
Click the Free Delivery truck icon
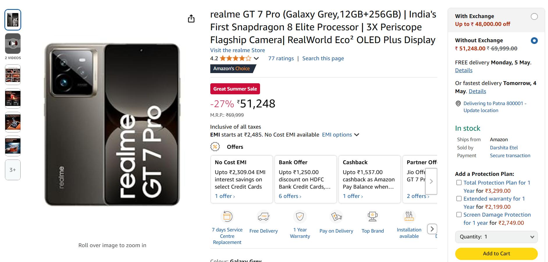pyautogui.click(x=264, y=217)
